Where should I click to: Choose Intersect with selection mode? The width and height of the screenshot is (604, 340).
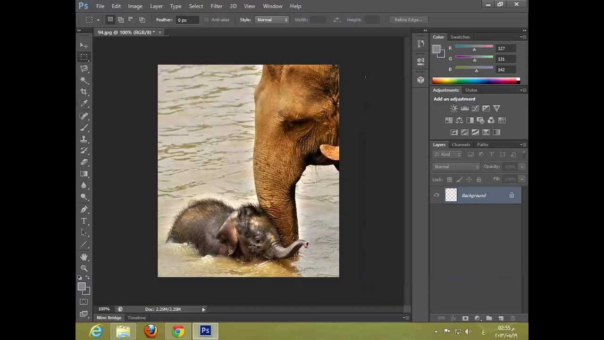pyautogui.click(x=142, y=19)
